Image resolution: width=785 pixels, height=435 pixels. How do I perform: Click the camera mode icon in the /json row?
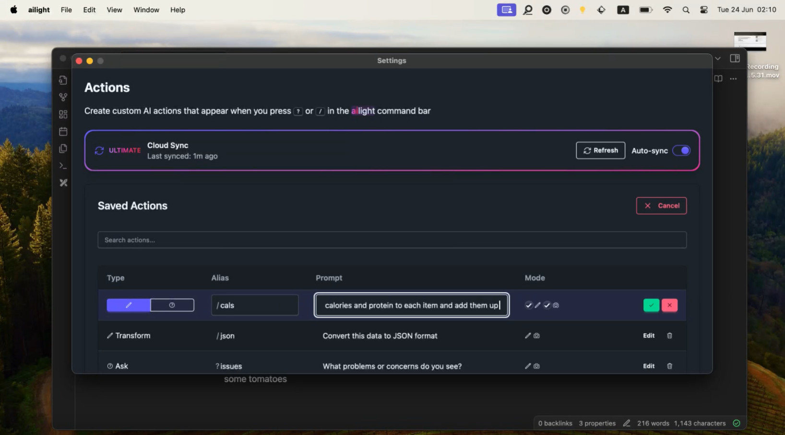point(536,336)
